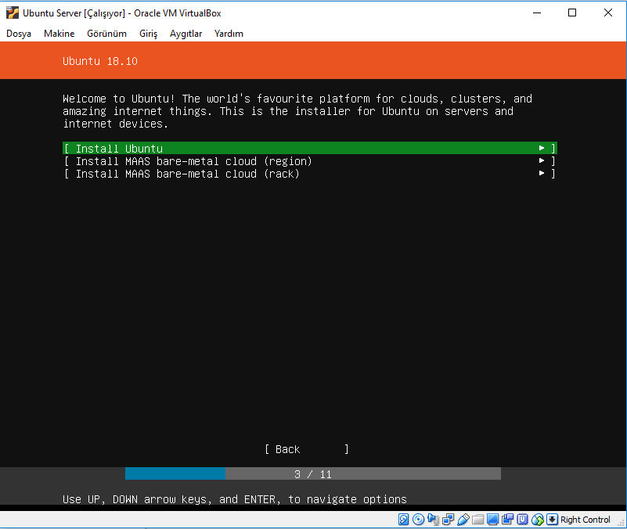Close the VirtualBox window

[x=607, y=13]
